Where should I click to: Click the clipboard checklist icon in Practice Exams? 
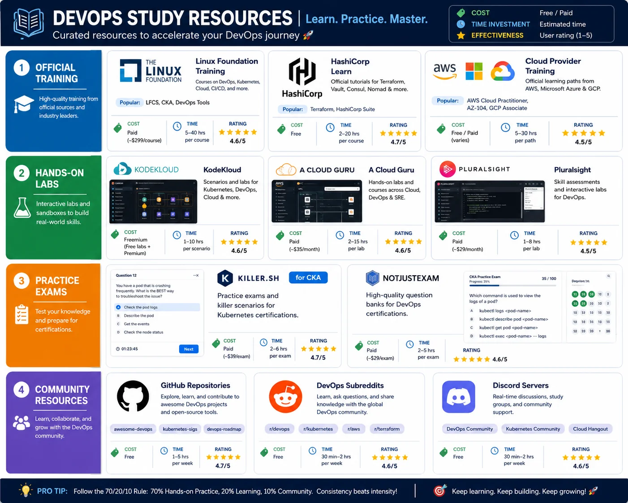(22, 314)
